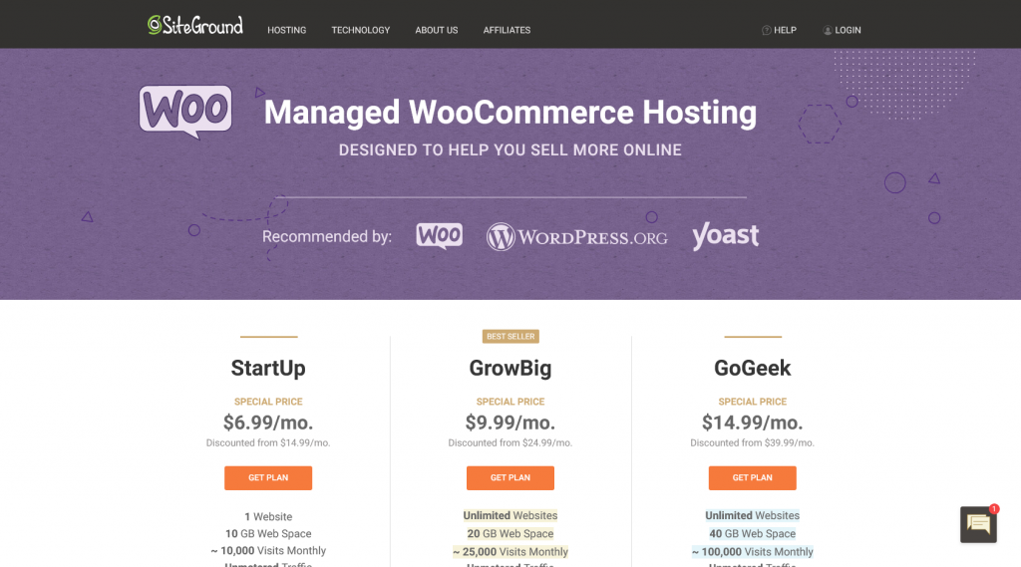Click '~ 10,000 Visits Monthly' feature
The image size is (1021, 567).
268,551
